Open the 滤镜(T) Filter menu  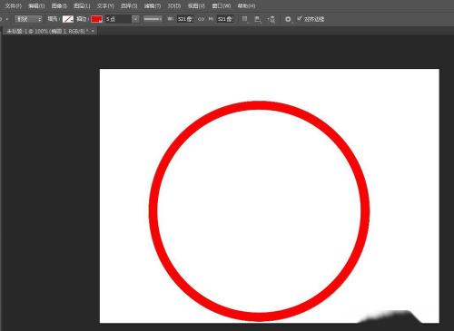coord(153,5)
